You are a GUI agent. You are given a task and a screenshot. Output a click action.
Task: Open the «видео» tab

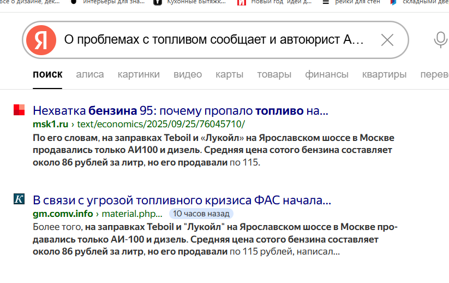188,74
